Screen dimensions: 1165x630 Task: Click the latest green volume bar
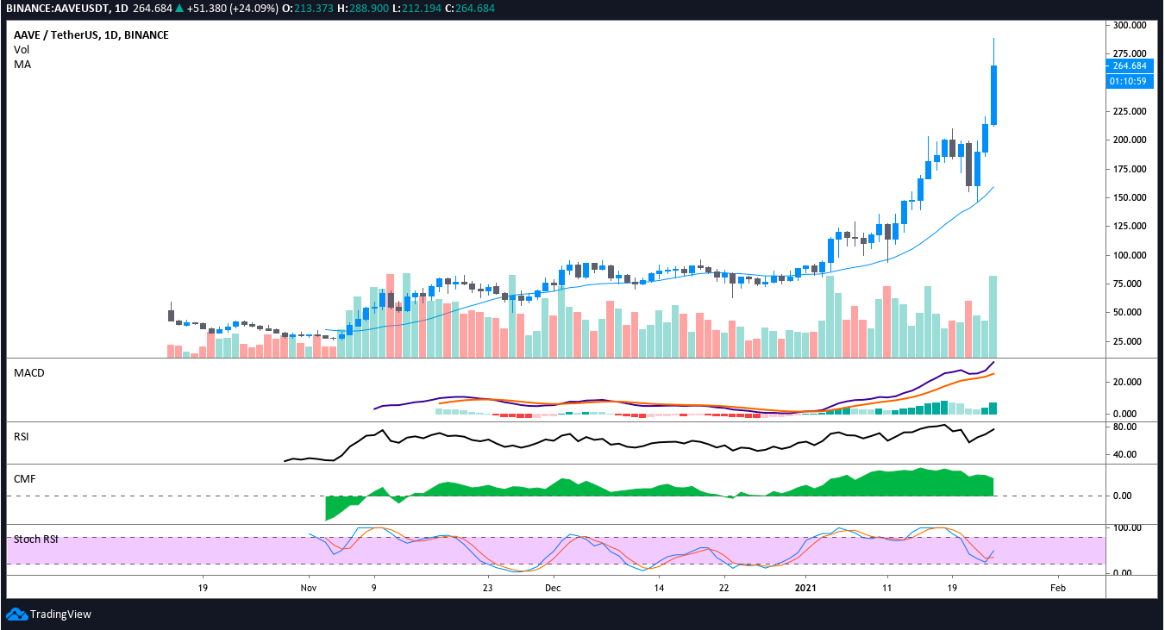(993, 316)
